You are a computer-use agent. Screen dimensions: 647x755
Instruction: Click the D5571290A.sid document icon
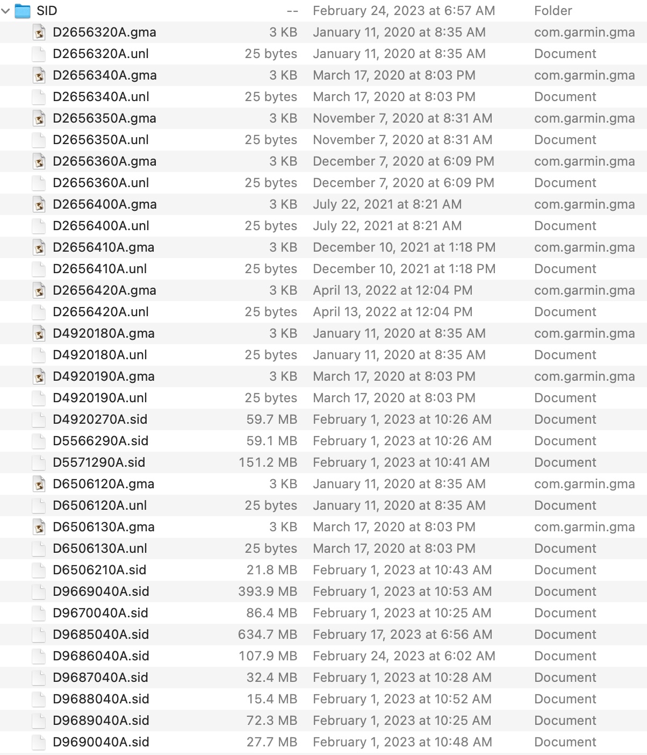39,462
